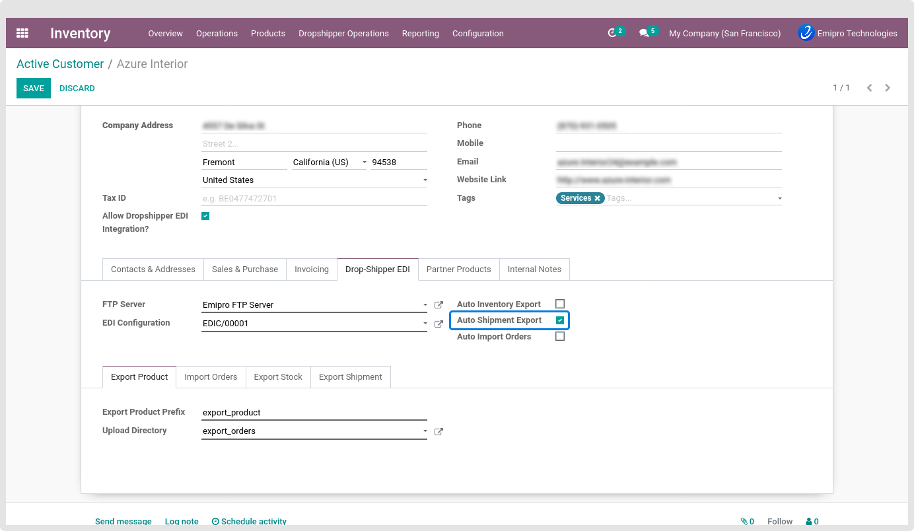Viewport: 914px width, 531px height.
Task: Click the Active Customer breadcrumb link
Action: [60, 64]
